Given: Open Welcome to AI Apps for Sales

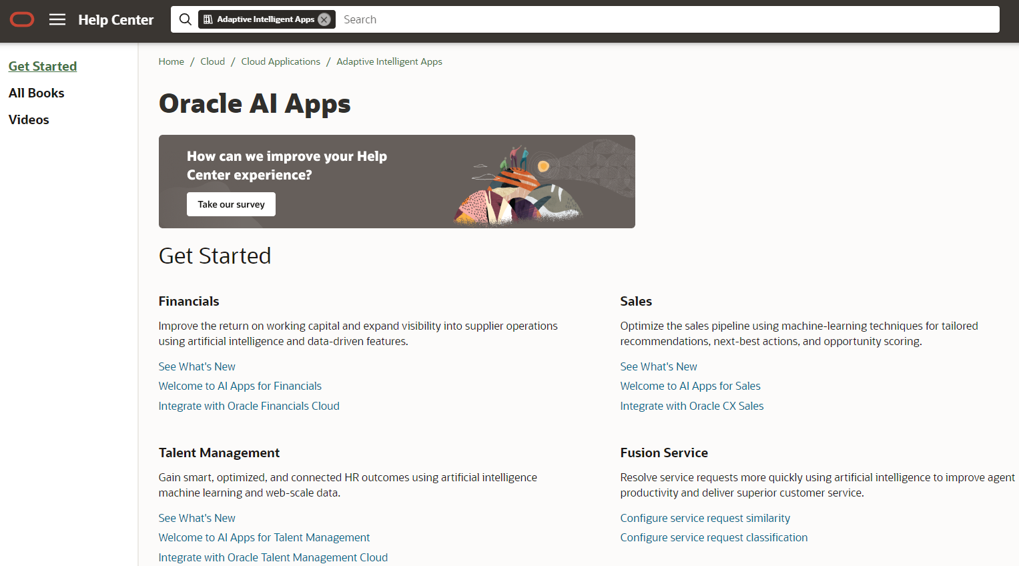Looking at the screenshot, I should (x=690, y=386).
